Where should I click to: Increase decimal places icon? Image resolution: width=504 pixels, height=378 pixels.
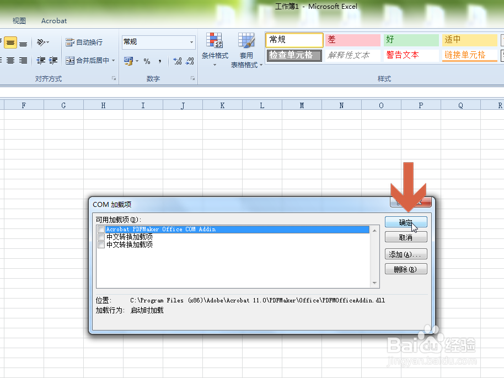point(178,61)
